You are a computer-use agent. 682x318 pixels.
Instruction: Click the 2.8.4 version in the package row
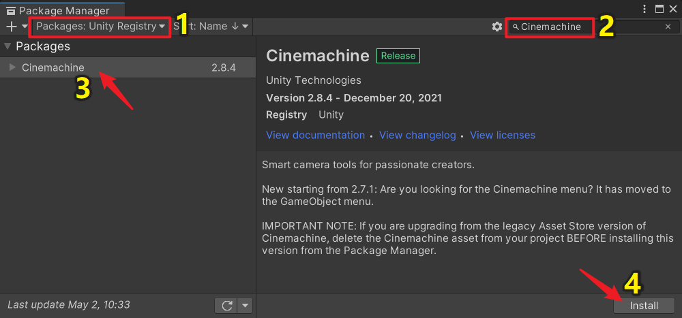click(x=224, y=68)
